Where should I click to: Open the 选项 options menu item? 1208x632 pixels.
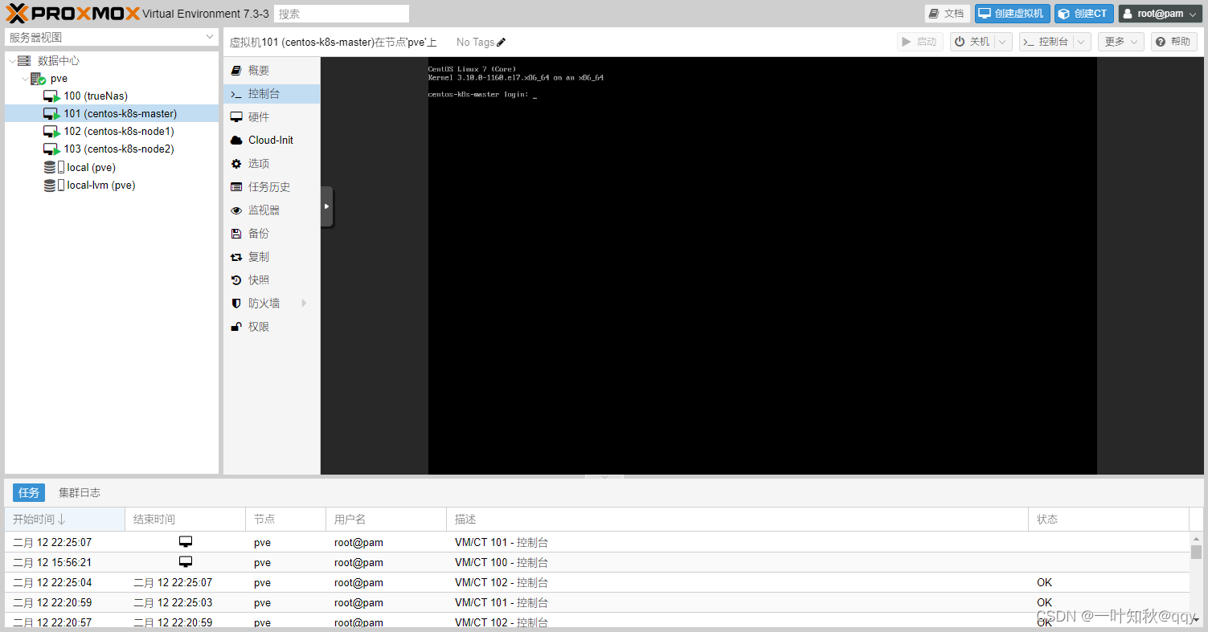point(272,164)
